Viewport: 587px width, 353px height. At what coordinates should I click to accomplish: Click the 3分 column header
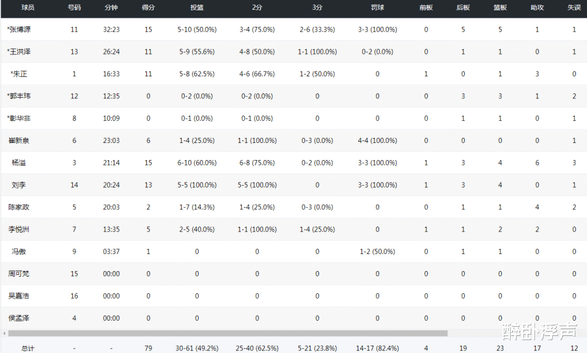coord(317,7)
